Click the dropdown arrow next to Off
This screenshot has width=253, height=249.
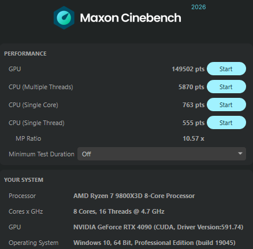[240, 153]
